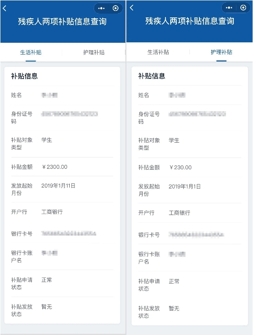Click the ￥230.00 subsidy amount value
Viewport: 253px width, 335px height.
[180, 167]
